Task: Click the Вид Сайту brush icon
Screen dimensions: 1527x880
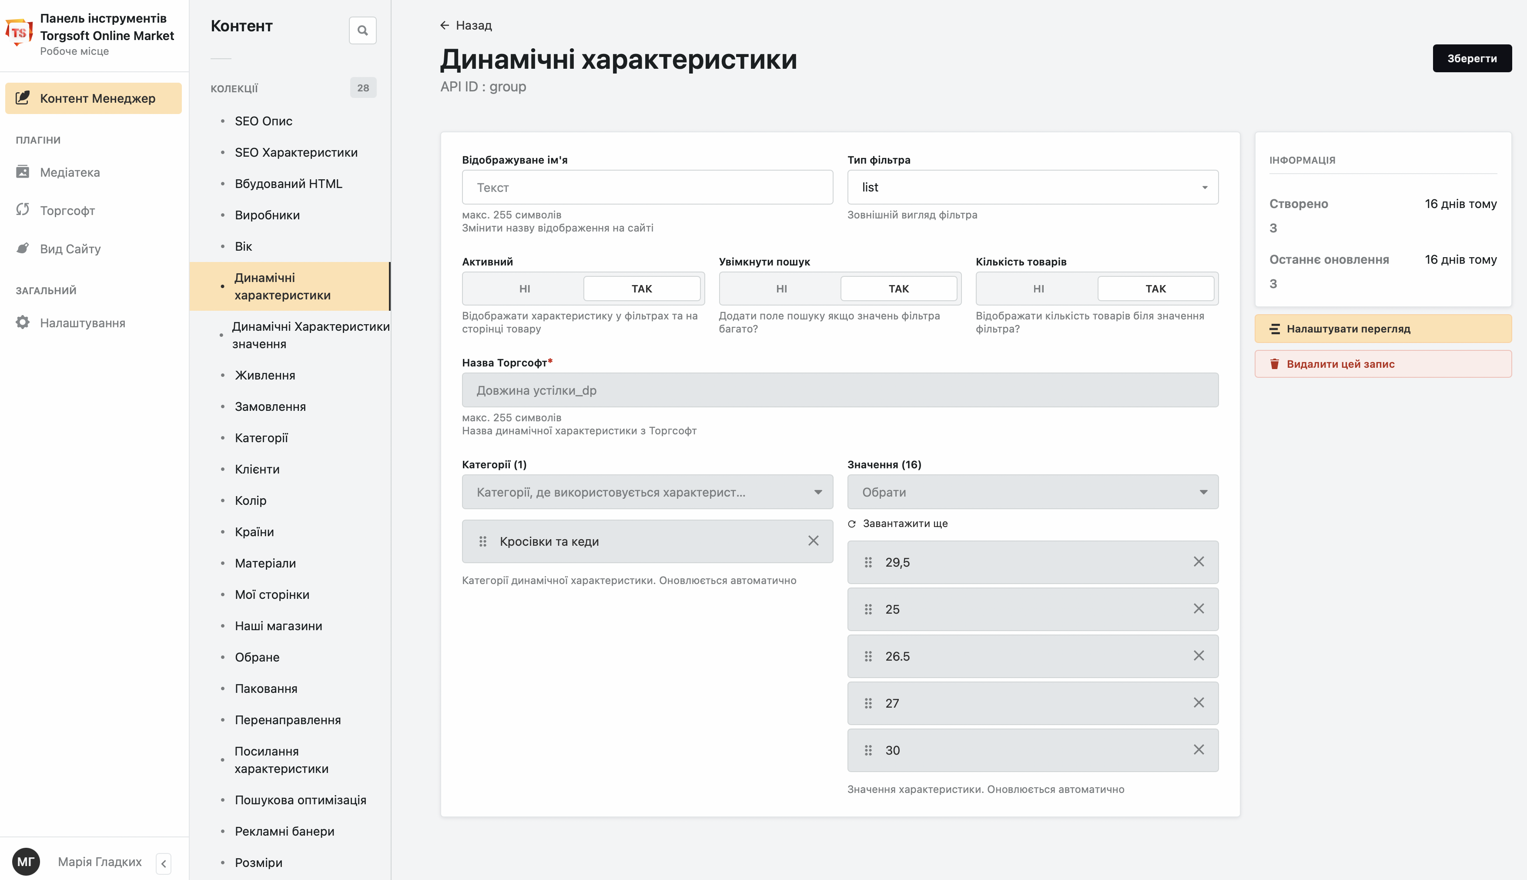Action: (x=22, y=248)
